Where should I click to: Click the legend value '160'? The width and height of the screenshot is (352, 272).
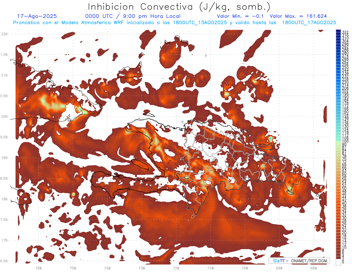[x=345, y=112]
